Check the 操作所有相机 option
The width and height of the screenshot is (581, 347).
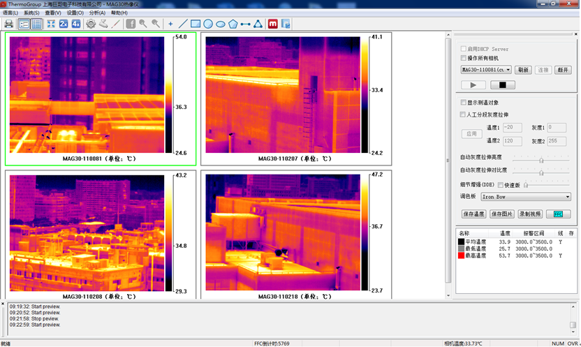(x=463, y=58)
